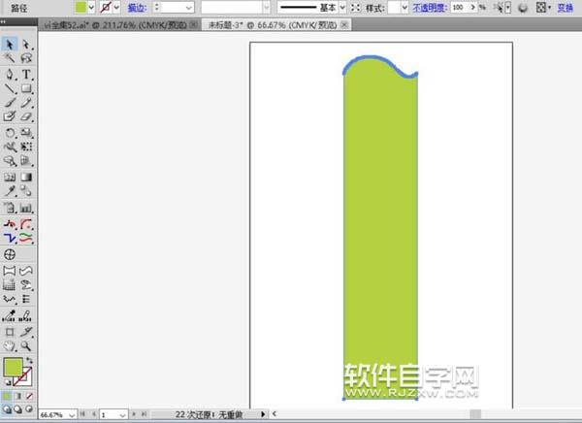Screen dimensions: 582x423
Task: Select the Blend tool
Action: point(26,191)
